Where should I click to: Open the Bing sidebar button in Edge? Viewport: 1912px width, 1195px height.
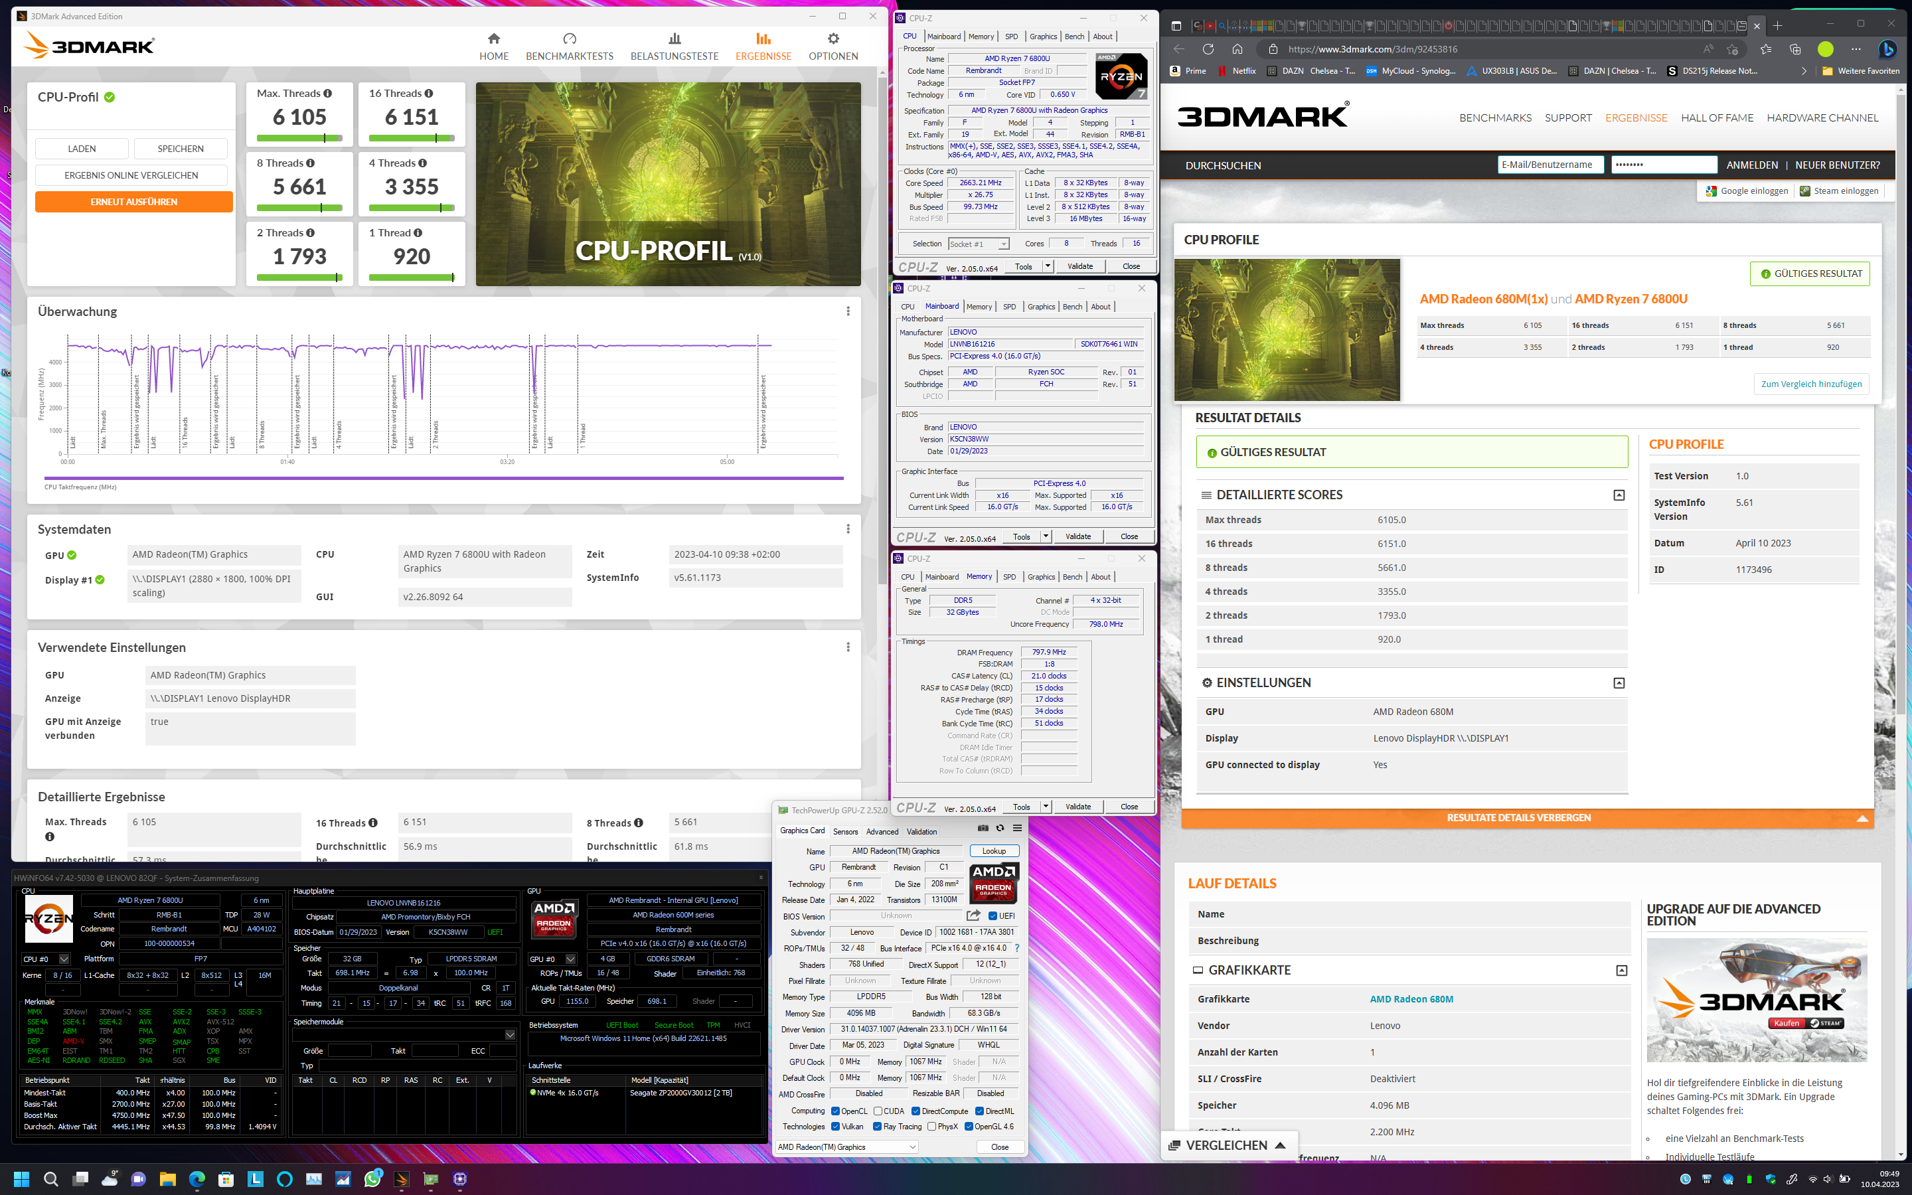[x=1887, y=49]
